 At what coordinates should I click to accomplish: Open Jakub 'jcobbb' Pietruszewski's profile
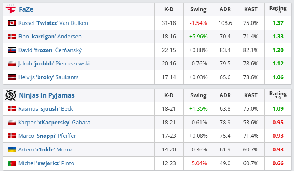tap(54, 63)
